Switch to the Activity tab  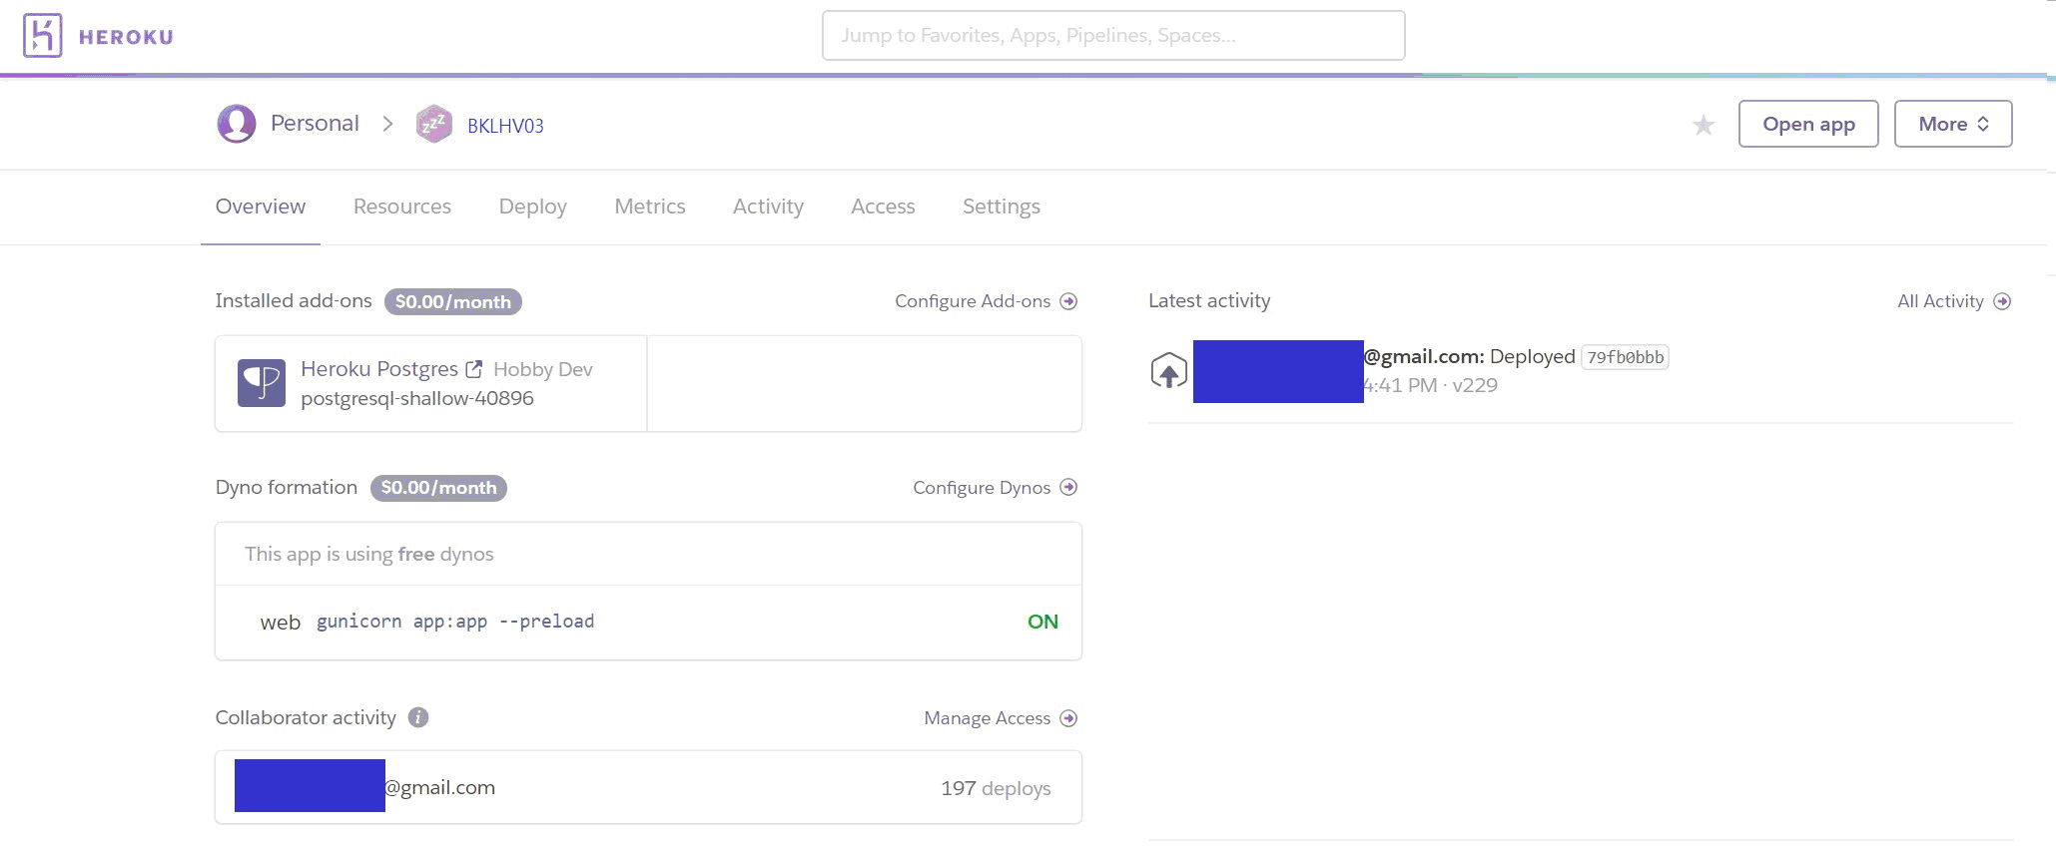pos(768,207)
